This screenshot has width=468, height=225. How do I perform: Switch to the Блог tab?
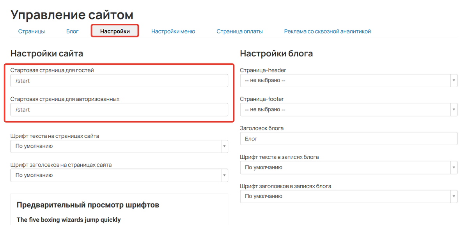(x=73, y=31)
